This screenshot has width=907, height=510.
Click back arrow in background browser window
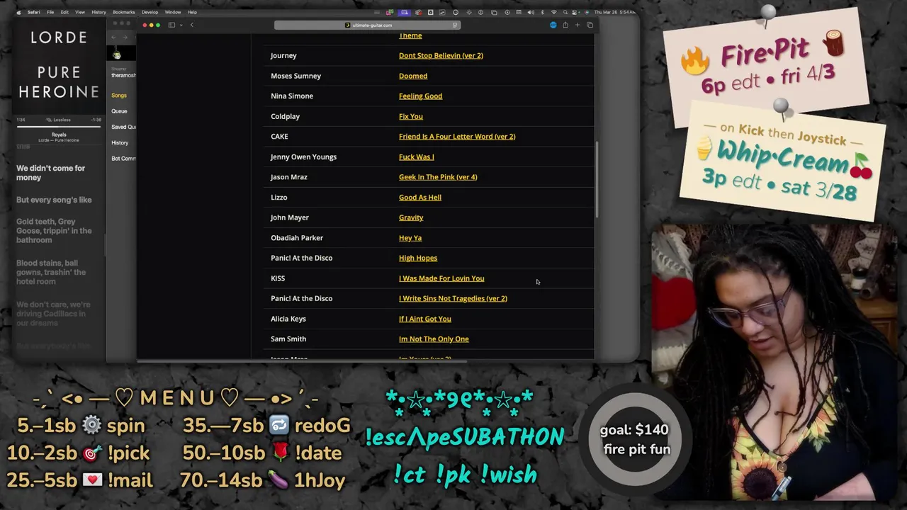[114, 37]
